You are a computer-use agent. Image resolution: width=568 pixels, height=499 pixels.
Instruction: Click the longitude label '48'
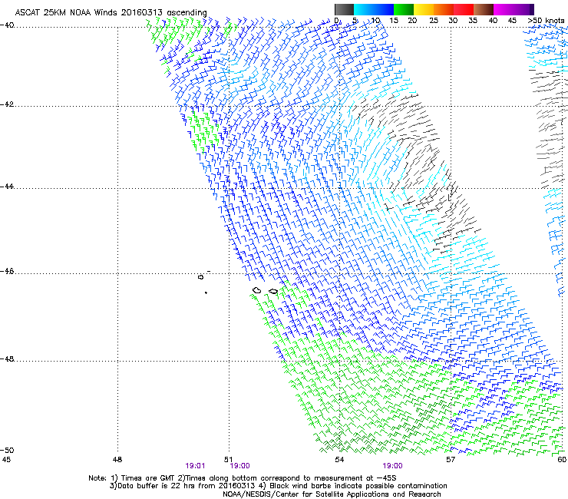(117, 460)
